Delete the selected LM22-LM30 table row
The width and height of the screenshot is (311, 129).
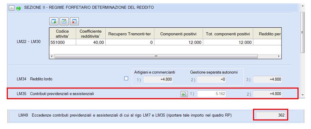(74, 22)
